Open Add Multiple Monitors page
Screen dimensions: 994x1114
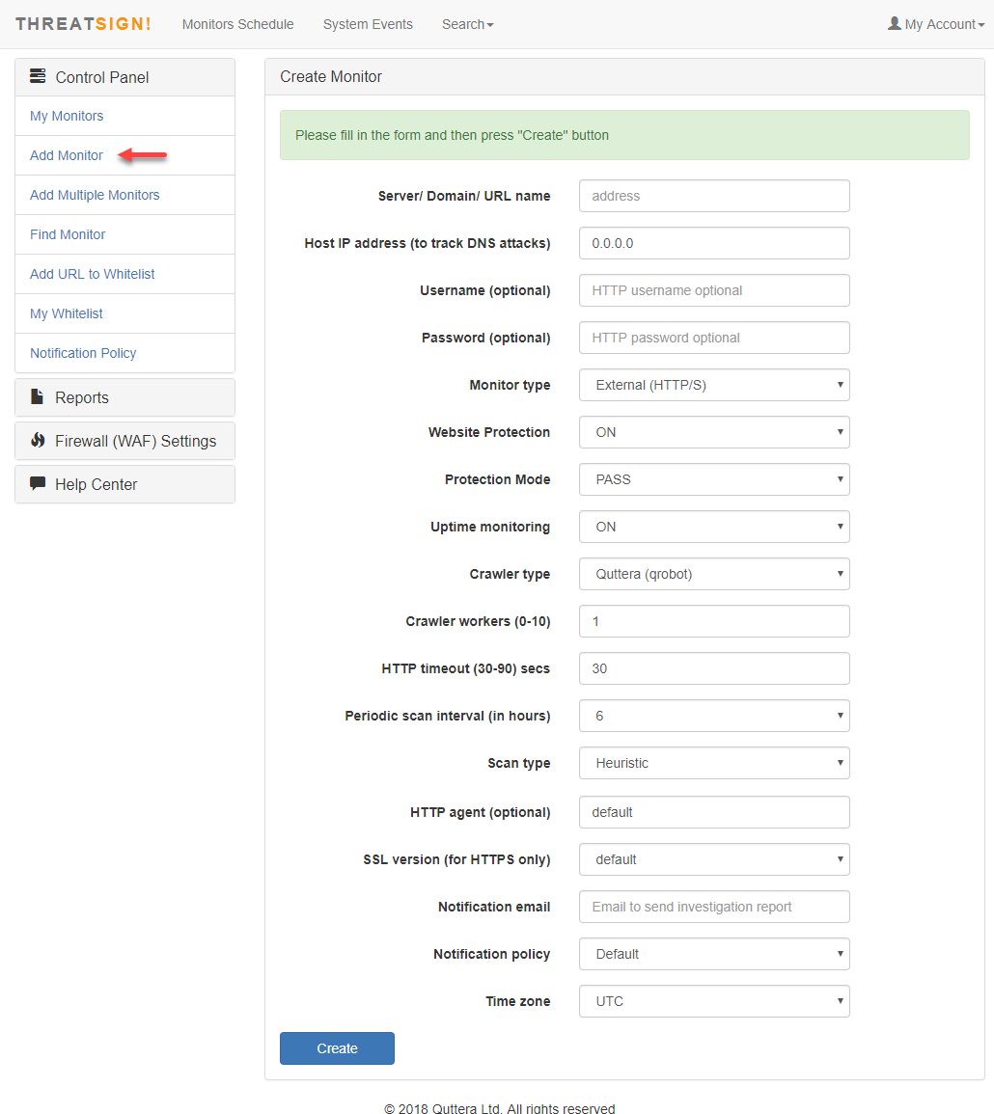95,195
